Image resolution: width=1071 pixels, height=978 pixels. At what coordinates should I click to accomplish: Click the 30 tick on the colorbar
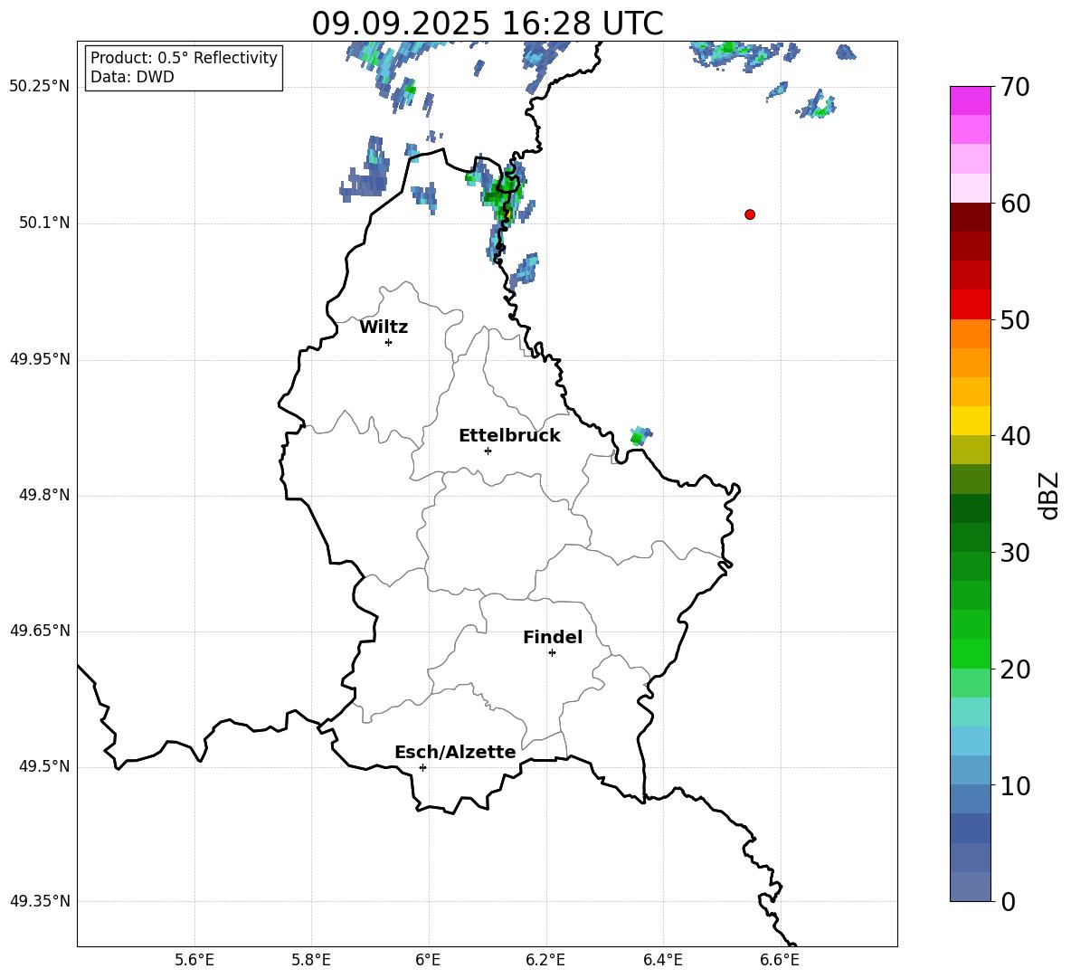point(1015,553)
